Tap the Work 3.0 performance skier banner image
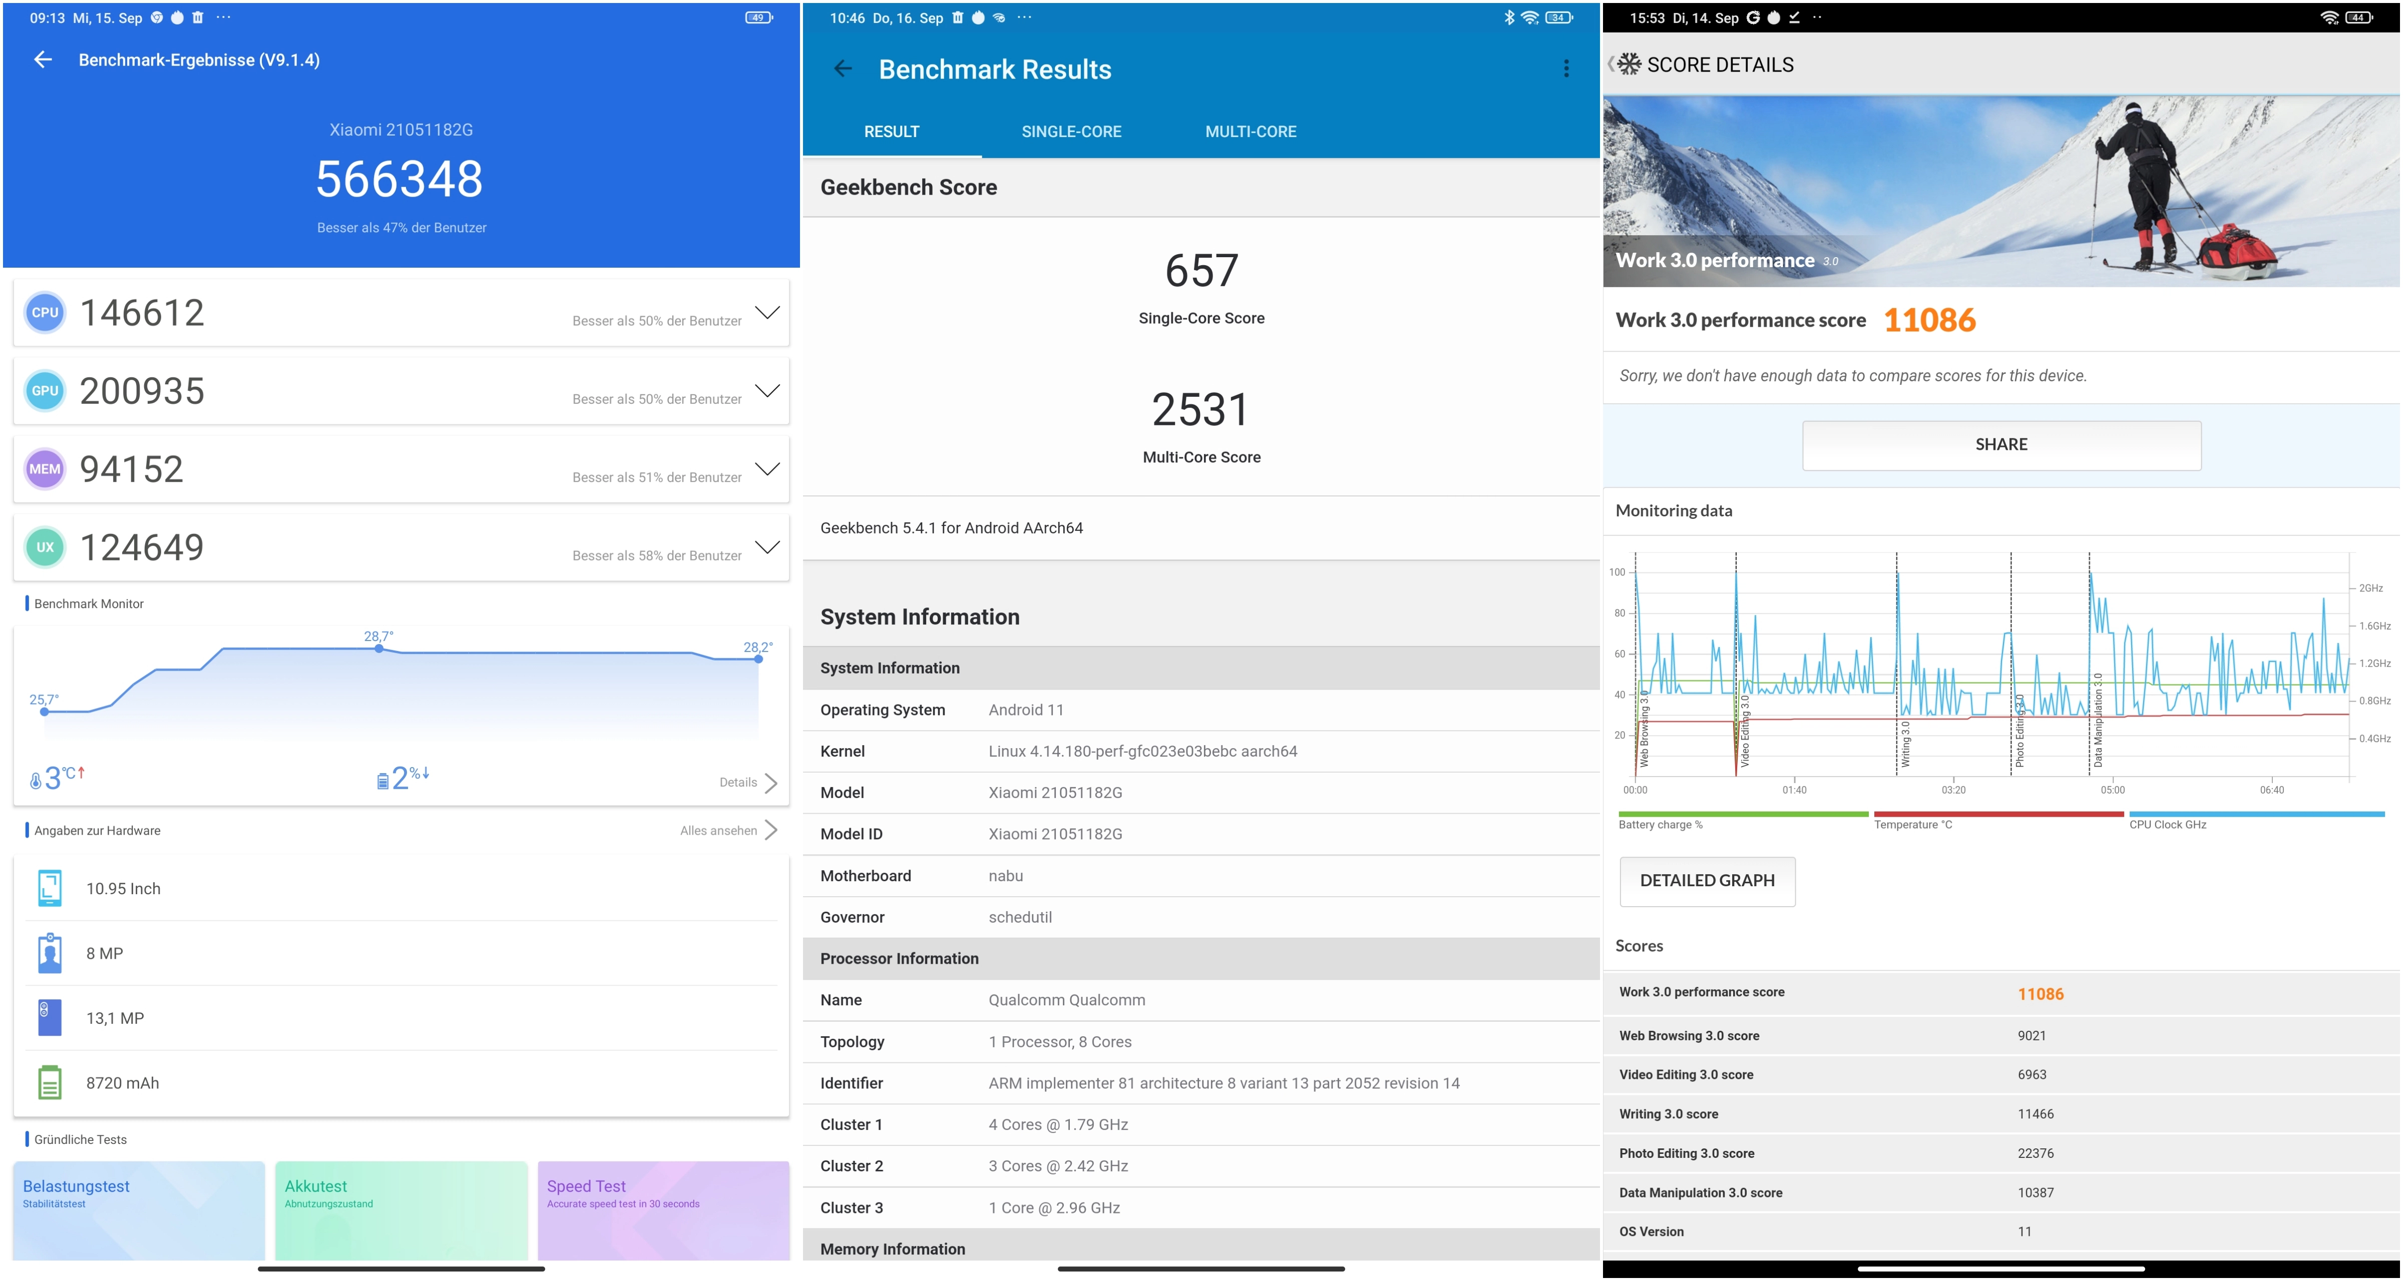2403x1281 pixels. coord(2001,191)
